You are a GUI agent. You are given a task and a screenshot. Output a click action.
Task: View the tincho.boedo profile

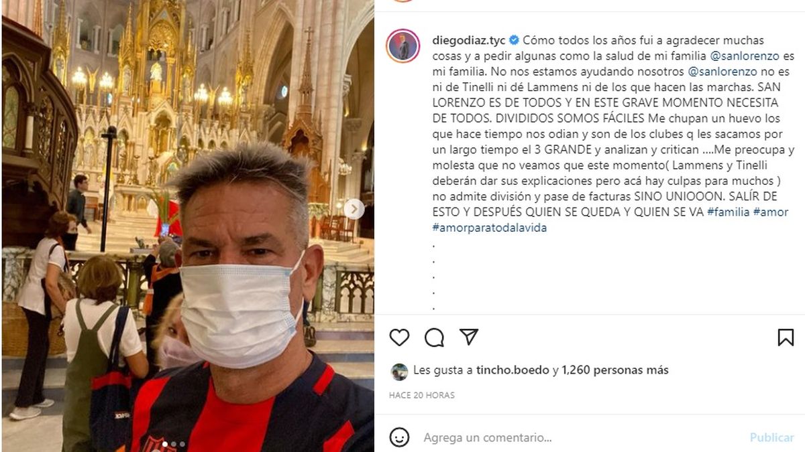(x=513, y=370)
